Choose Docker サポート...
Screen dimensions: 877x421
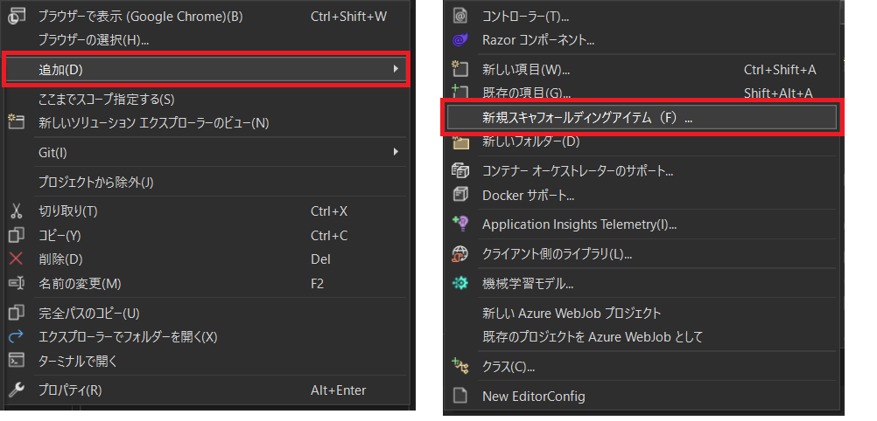coord(529,196)
